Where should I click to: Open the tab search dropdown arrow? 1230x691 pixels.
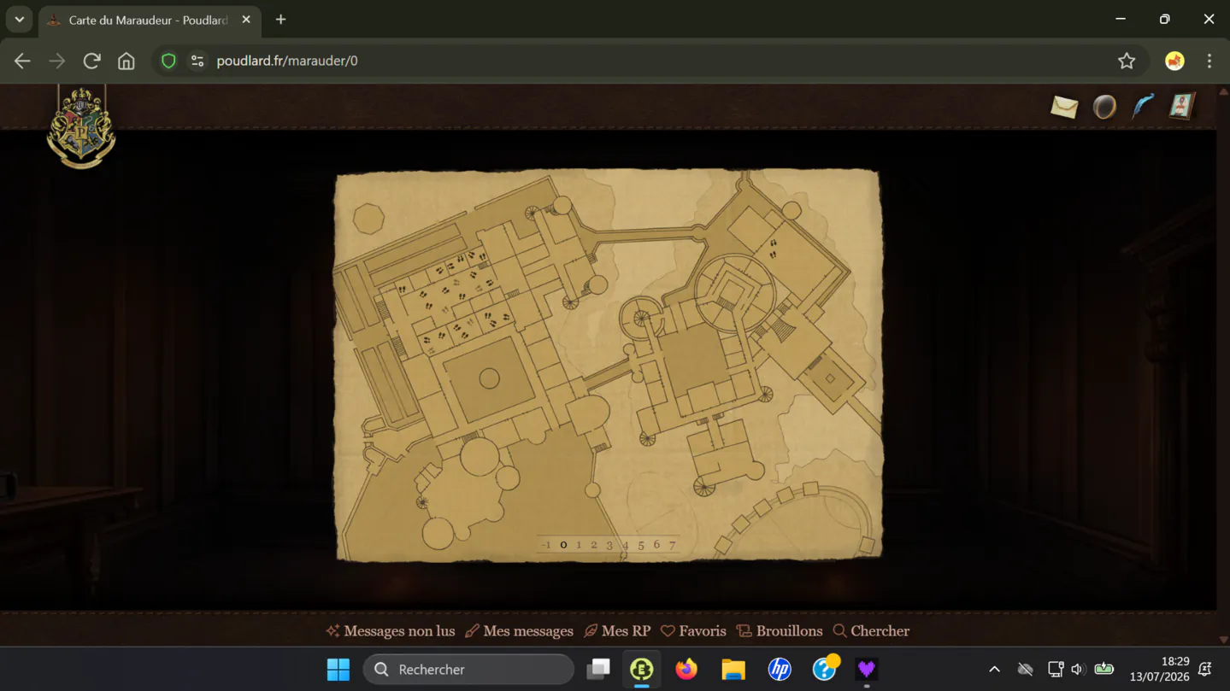click(x=19, y=20)
